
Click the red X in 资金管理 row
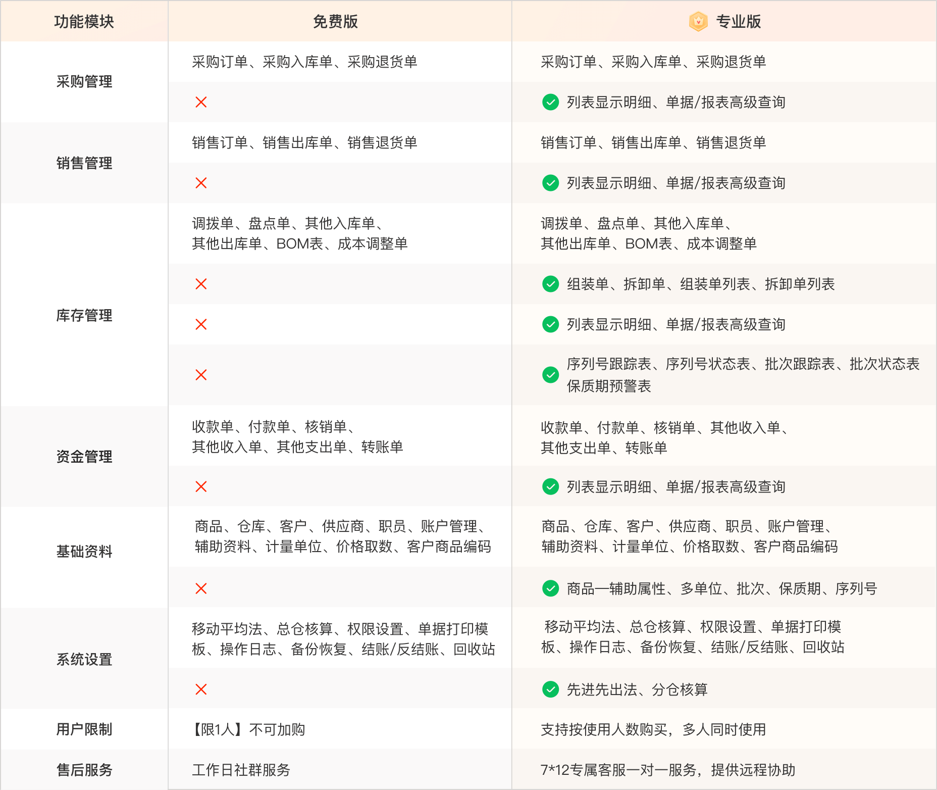coord(201,487)
